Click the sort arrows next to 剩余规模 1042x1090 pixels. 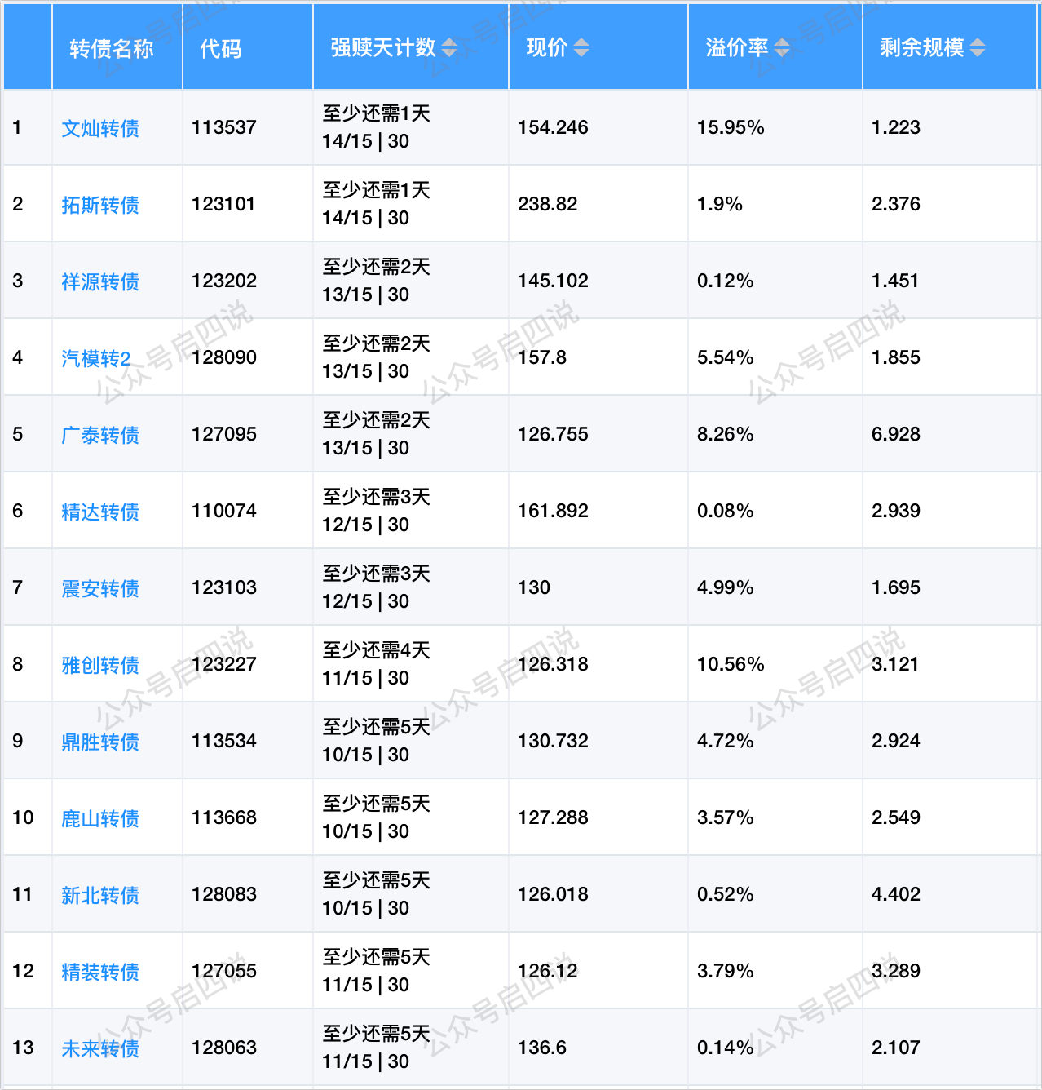(x=978, y=48)
